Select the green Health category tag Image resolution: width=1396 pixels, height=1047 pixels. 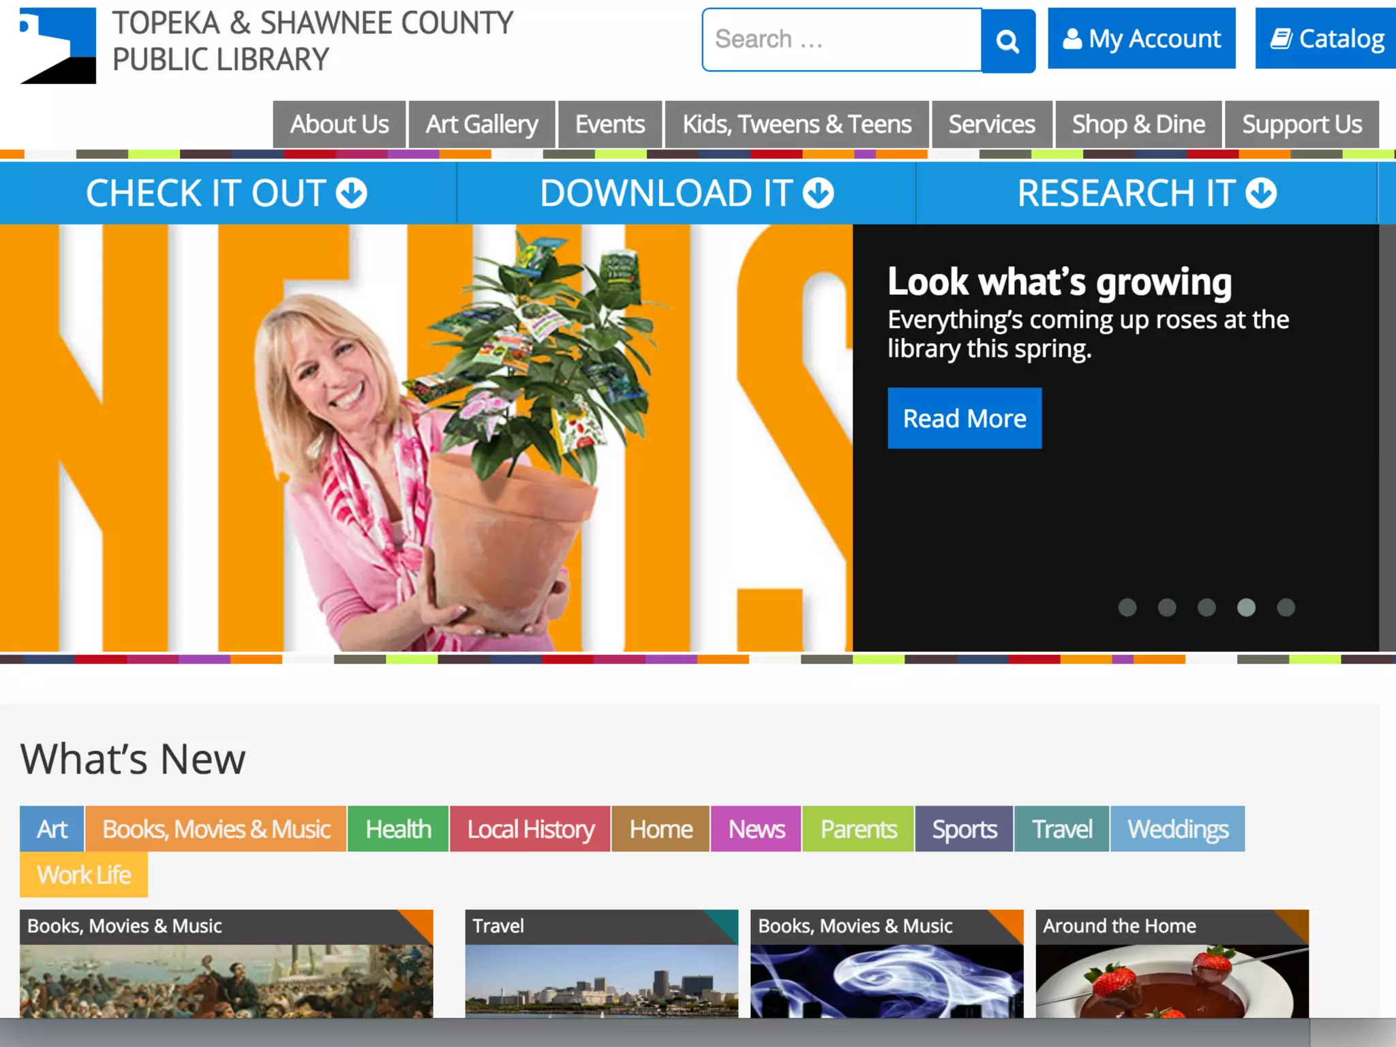398,829
